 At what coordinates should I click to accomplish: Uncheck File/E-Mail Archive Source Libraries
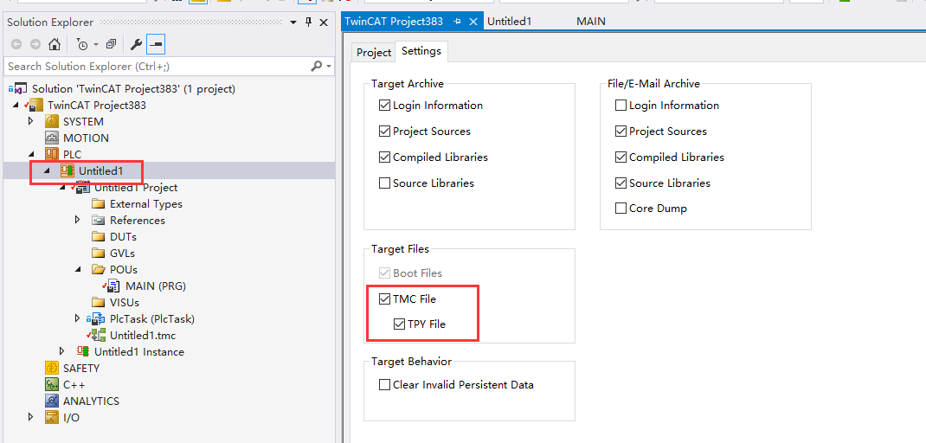click(x=621, y=183)
